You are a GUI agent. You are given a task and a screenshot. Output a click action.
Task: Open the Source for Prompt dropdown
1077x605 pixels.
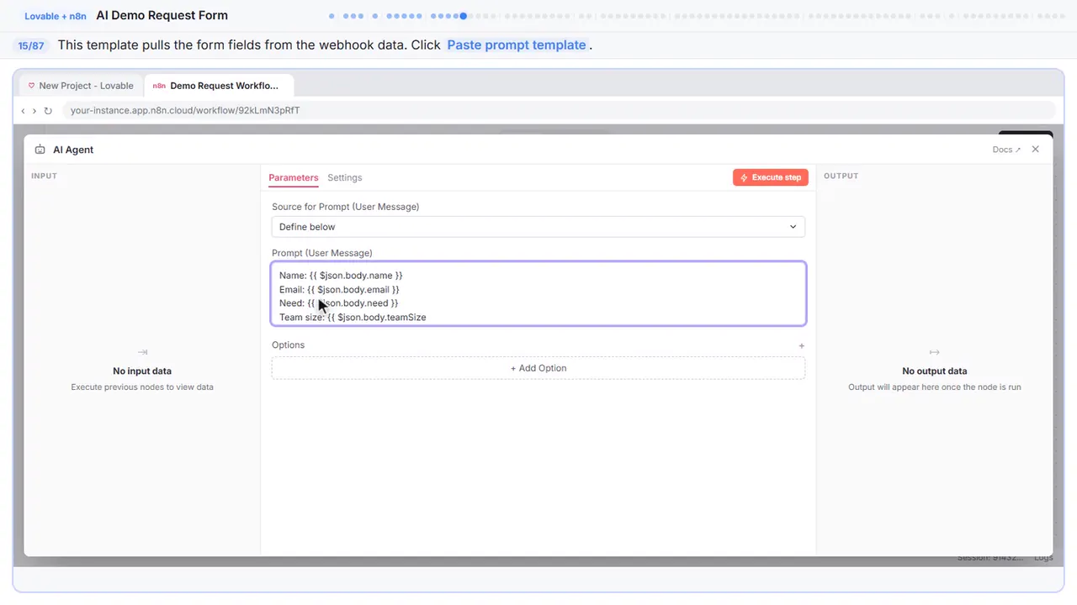[x=538, y=227]
